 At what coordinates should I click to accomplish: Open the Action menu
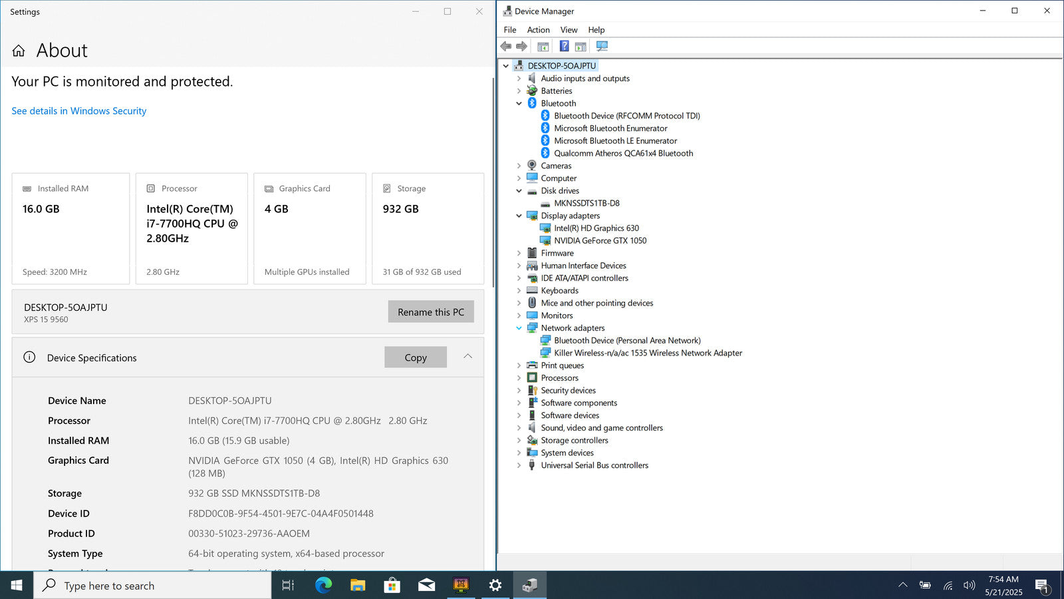538,30
